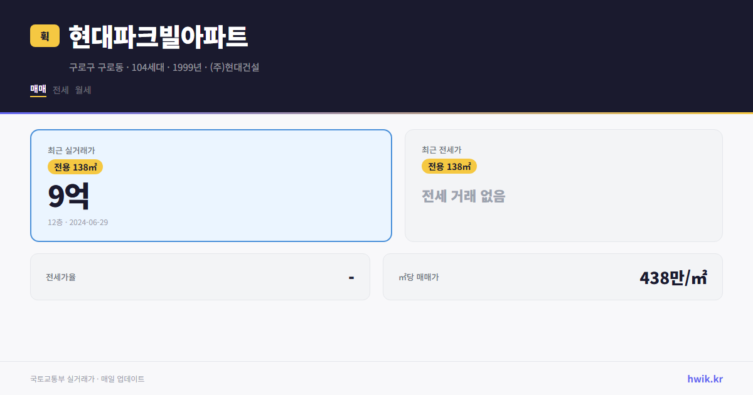Click the 최근 전세가 card
This screenshot has height=395, width=753.
coord(563,185)
